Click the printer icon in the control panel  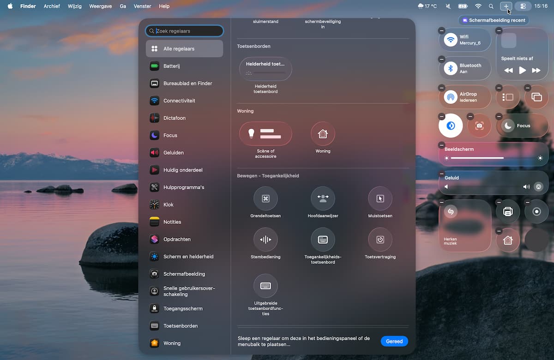(508, 211)
